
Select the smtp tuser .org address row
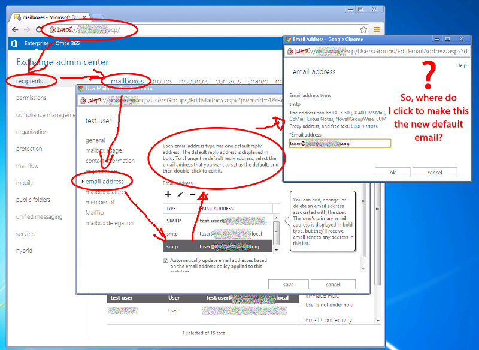tap(218, 246)
